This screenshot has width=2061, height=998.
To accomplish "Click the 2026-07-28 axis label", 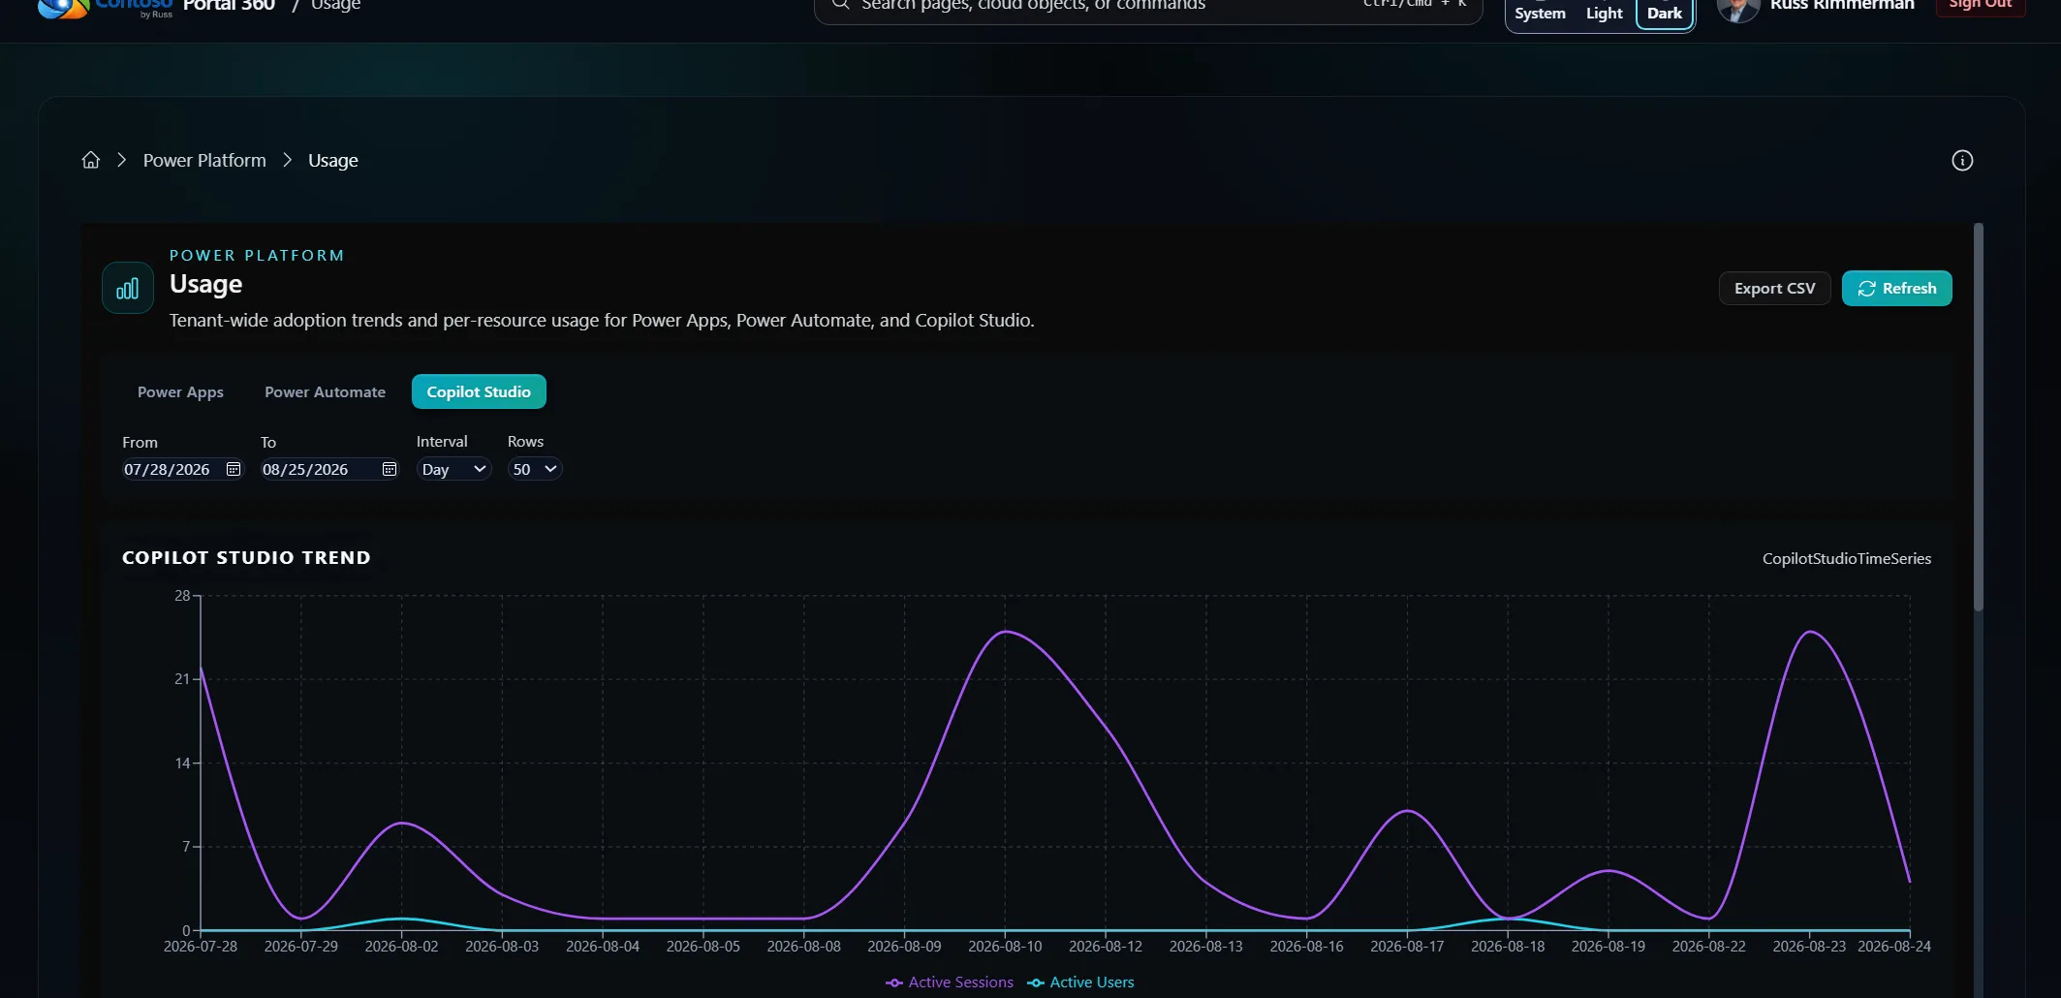I will point(201,947).
